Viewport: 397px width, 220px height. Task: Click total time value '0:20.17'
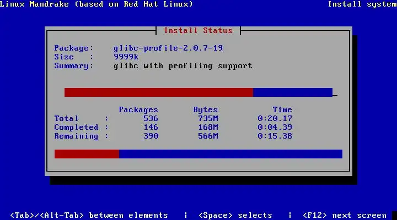pyautogui.click(x=275, y=118)
